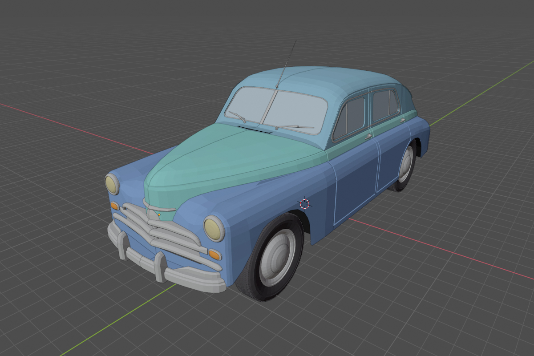
Task: Click the 3D cursor crosshair on the fender
Action: [x=304, y=204]
